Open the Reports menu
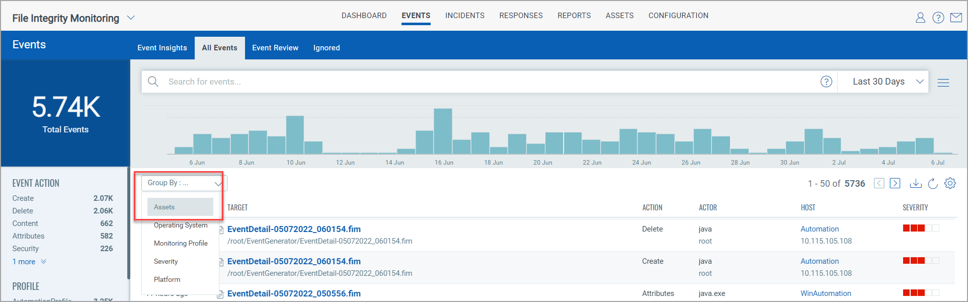The image size is (968, 302). (x=574, y=16)
